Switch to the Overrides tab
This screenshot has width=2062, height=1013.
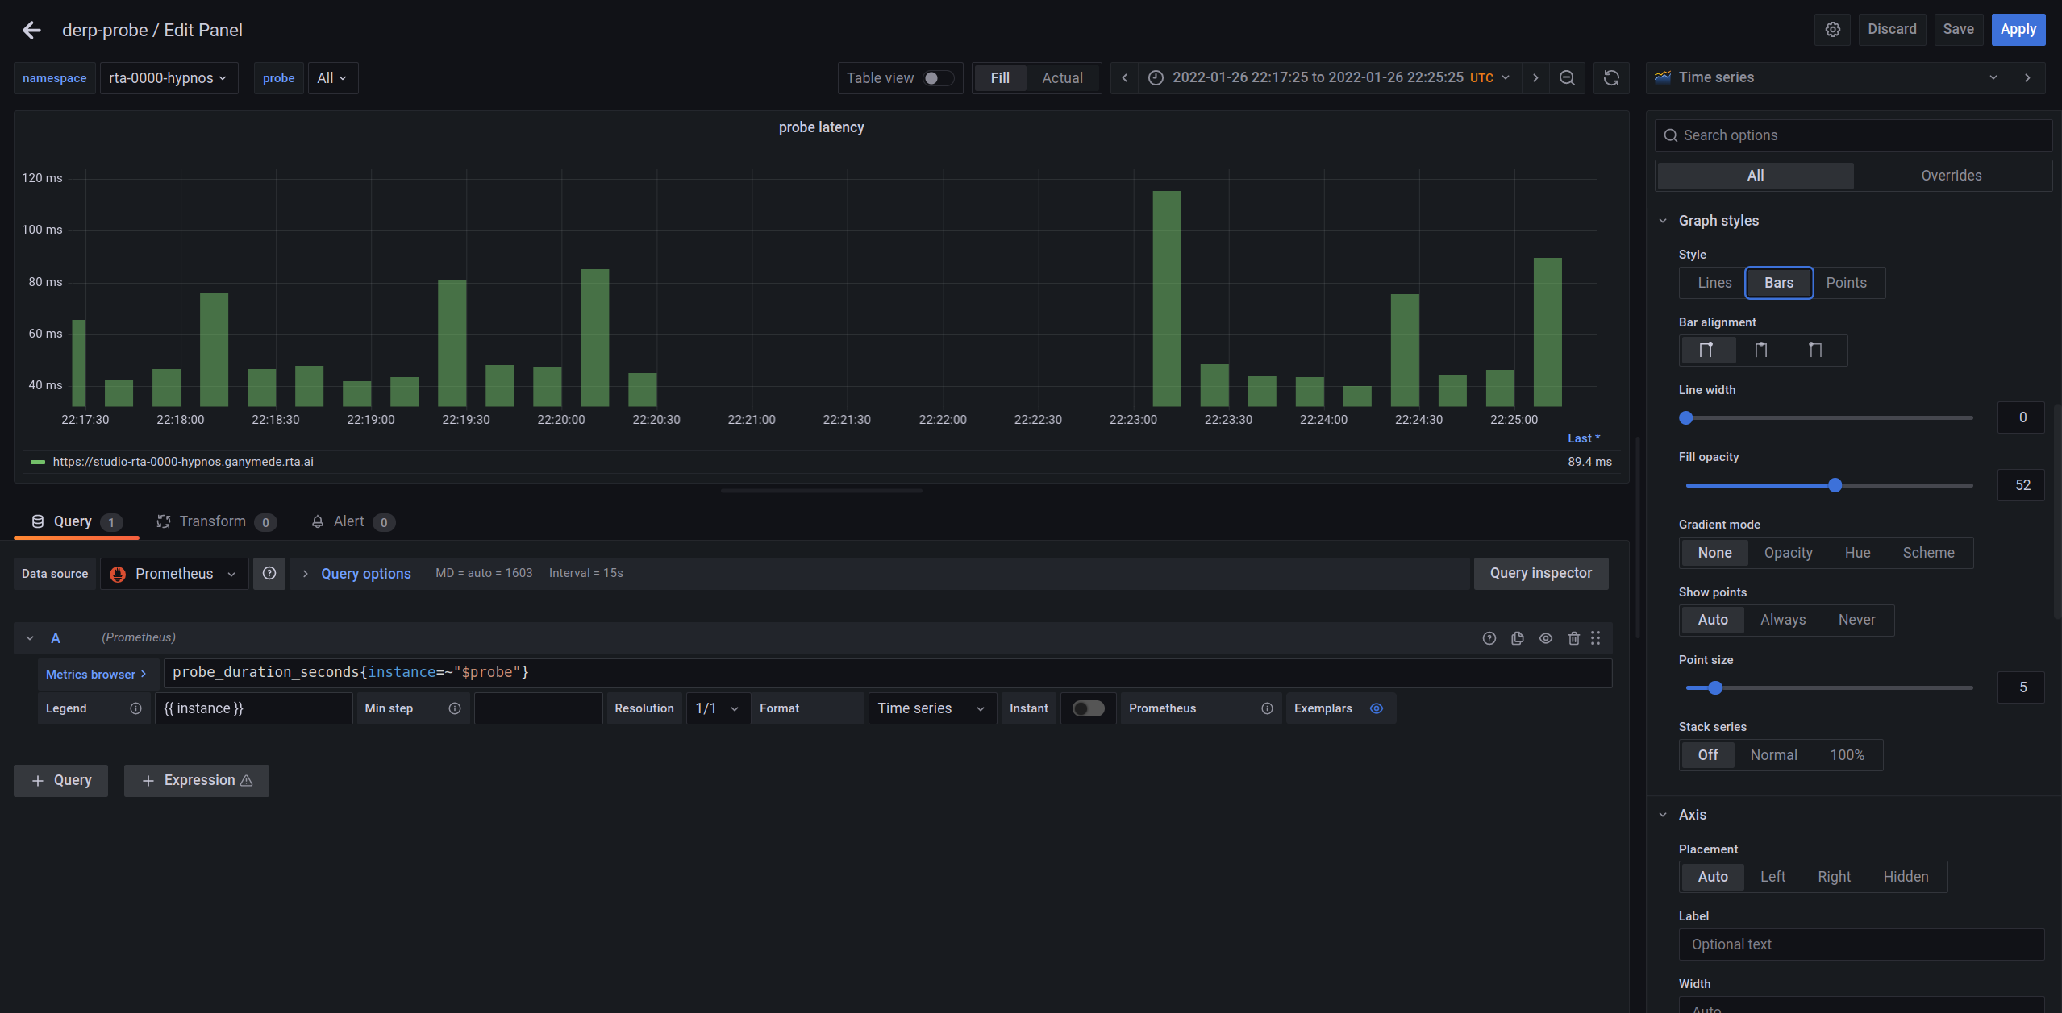[1952, 175]
